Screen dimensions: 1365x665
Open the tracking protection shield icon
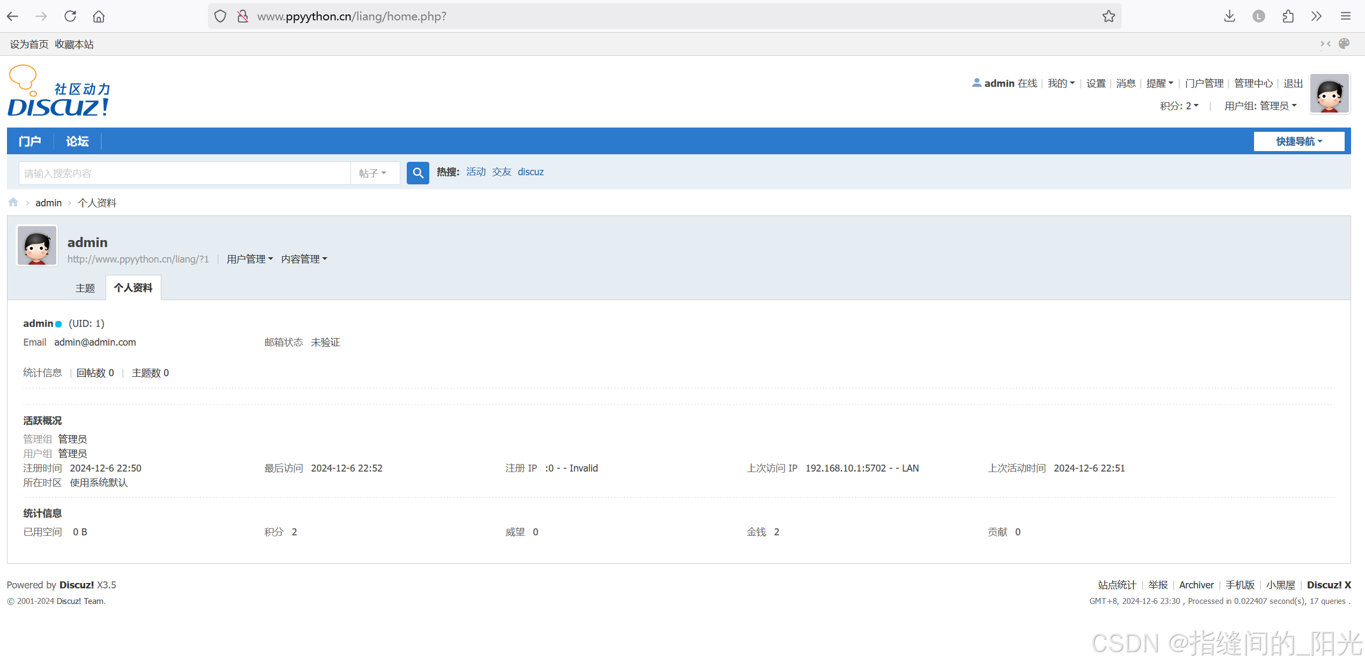(x=220, y=16)
